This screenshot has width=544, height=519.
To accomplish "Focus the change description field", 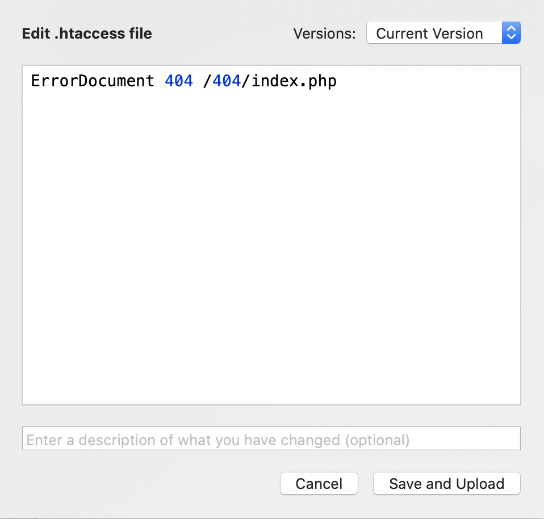I will tap(271, 439).
